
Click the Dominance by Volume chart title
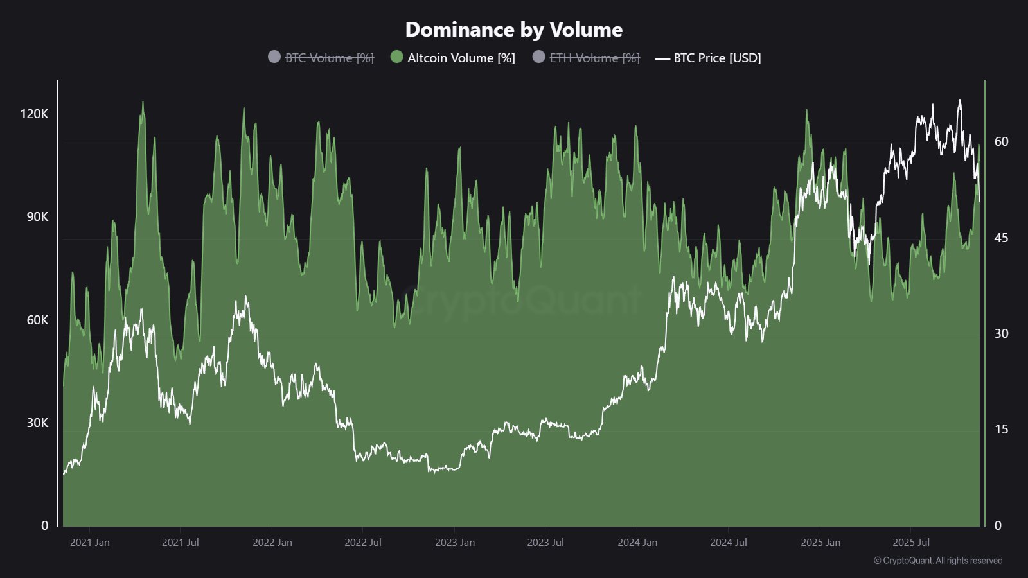point(514,30)
